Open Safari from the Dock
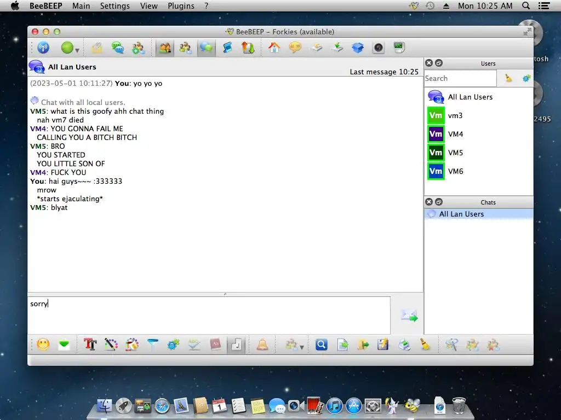Image resolution: width=561 pixels, height=420 pixels. click(162, 406)
